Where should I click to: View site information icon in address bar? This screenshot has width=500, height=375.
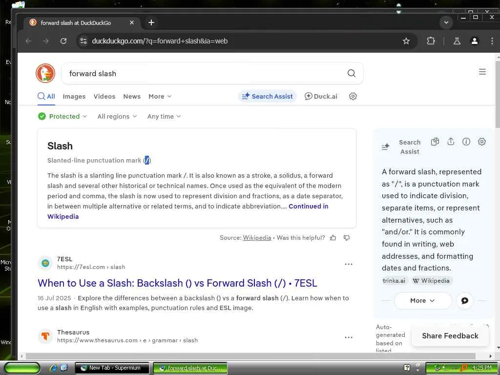coord(83,41)
